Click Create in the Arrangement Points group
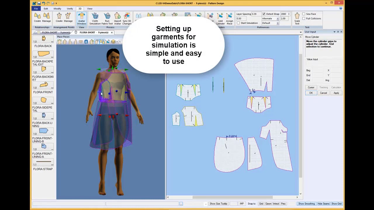 click(59, 17)
